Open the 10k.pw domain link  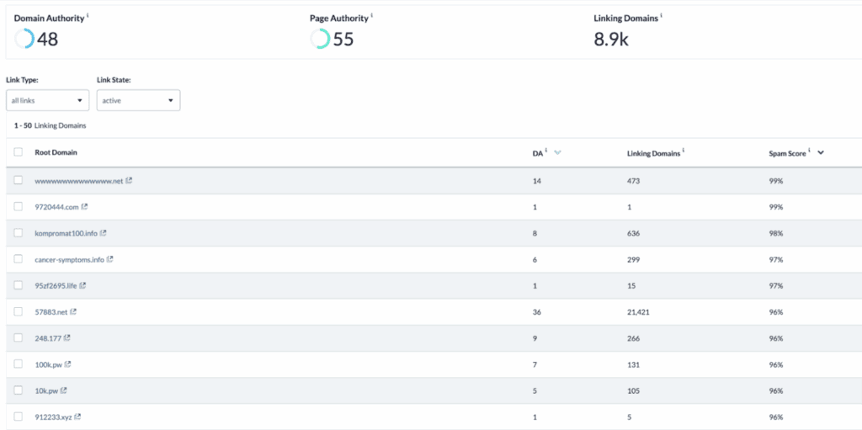(x=47, y=390)
